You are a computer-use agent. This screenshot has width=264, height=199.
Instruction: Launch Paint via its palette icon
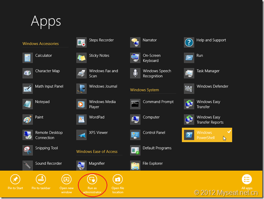[x=27, y=119]
